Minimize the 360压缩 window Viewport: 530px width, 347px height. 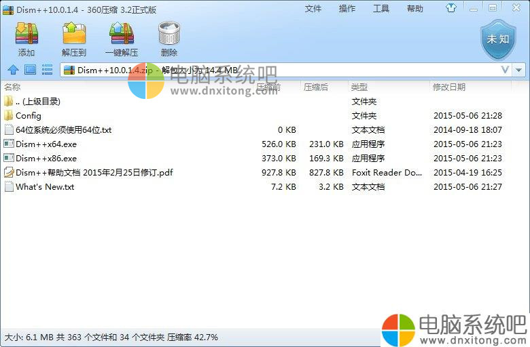tap(474, 8)
